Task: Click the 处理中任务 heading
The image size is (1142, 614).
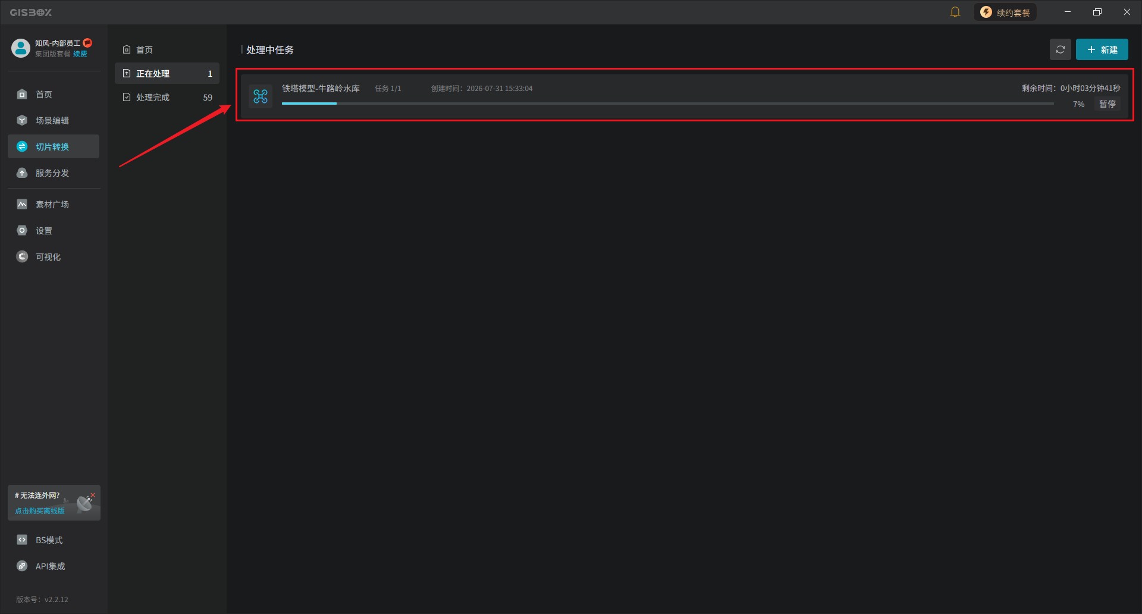Action: [x=269, y=50]
